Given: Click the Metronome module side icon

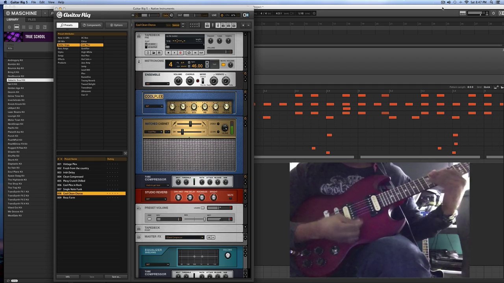Looking at the screenshot, I should 139,61.
